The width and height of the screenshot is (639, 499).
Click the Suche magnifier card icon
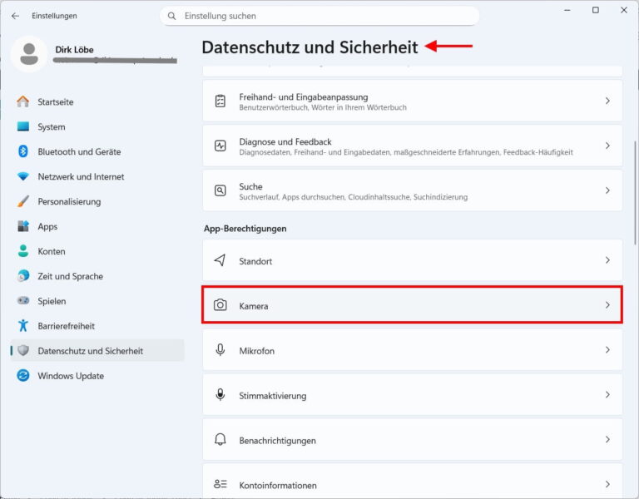(220, 190)
